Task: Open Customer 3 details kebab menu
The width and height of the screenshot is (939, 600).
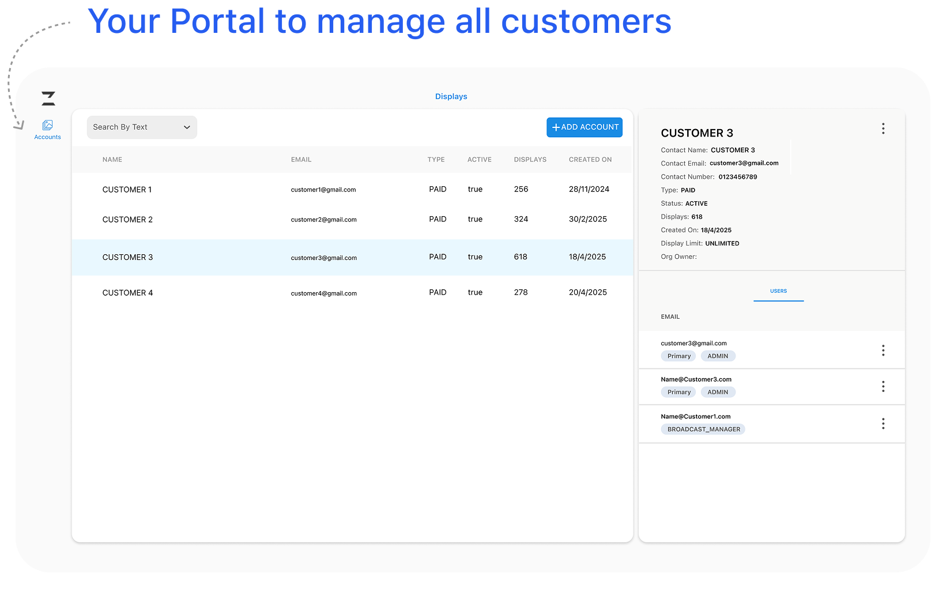Action: (x=883, y=129)
